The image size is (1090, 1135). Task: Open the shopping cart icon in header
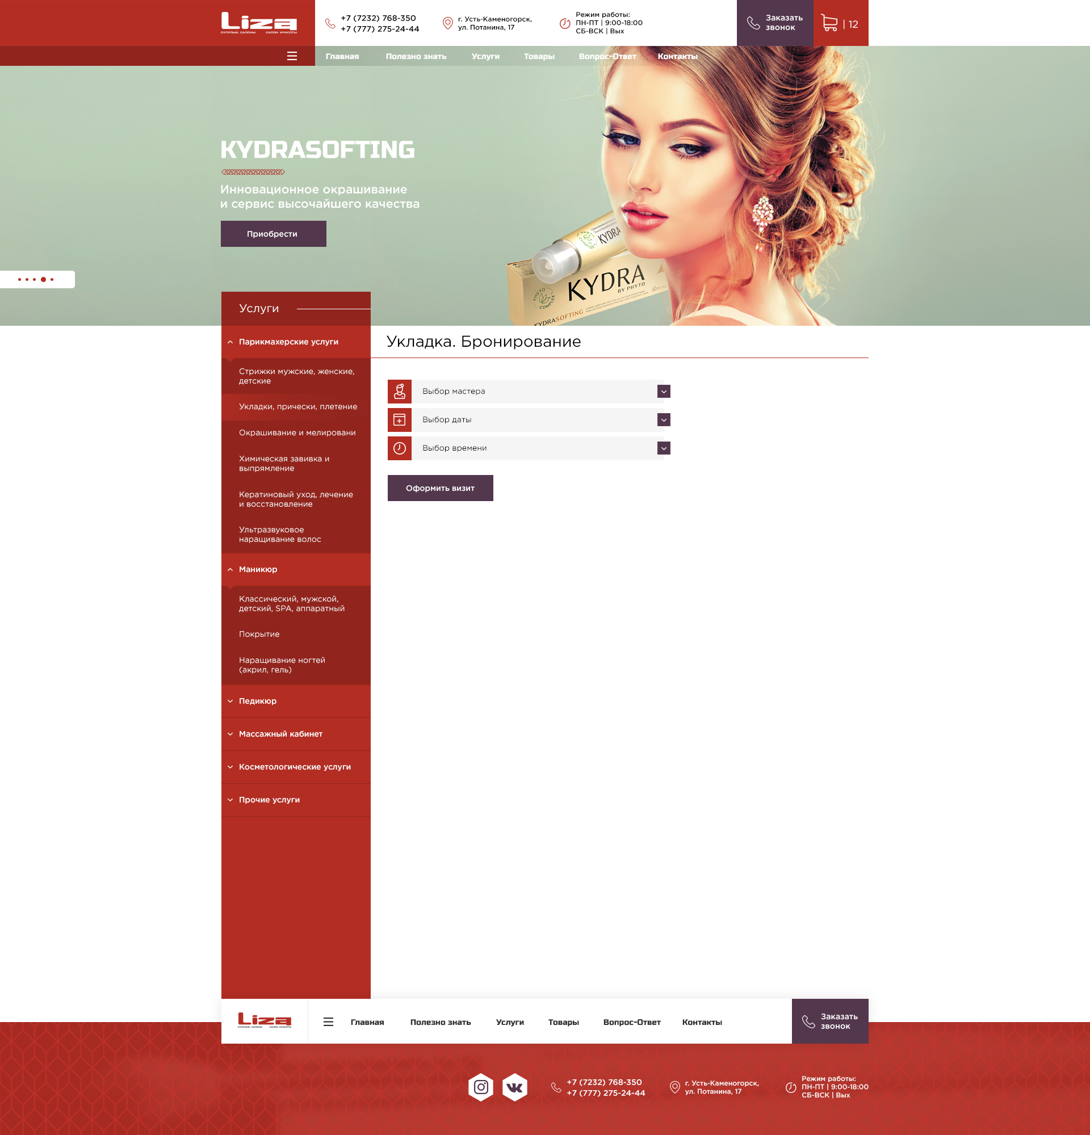829,23
